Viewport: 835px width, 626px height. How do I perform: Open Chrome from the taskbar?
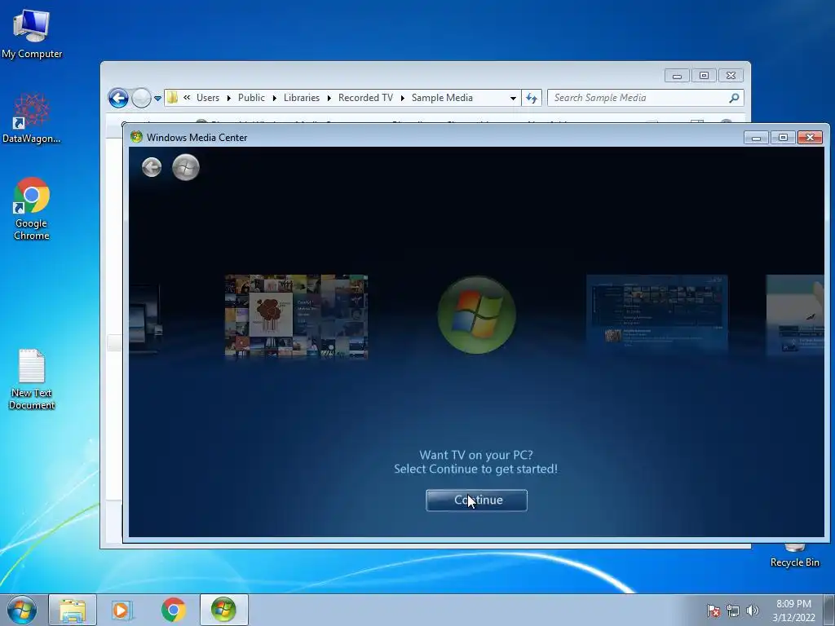[173, 610]
